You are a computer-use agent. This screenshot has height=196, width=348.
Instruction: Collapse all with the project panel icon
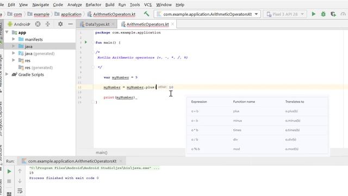48,24
